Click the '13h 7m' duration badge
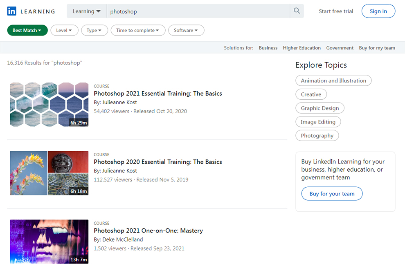405x264 pixels. tap(79, 260)
